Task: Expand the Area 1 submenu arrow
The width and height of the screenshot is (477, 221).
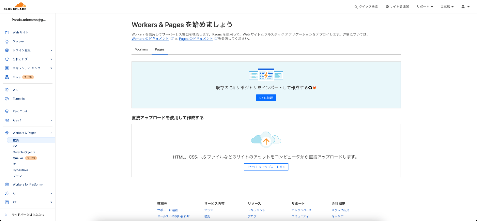Action: click(x=51, y=120)
